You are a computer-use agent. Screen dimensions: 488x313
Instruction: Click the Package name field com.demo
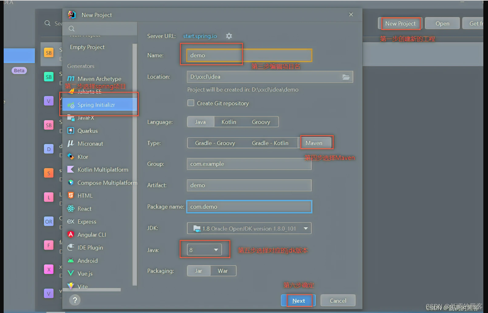249,207
